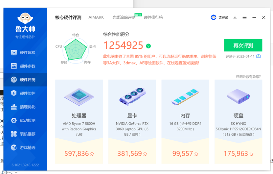Select 硬件评测 in the sidebar
Screen dimensions: 273x174
25,80
